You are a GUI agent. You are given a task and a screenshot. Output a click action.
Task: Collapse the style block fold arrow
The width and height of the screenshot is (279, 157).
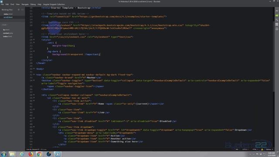tap(34, 40)
